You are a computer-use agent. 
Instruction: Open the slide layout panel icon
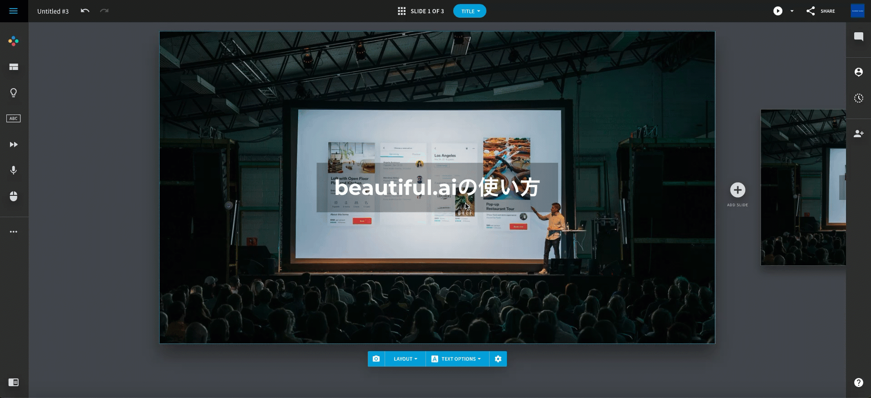point(14,67)
